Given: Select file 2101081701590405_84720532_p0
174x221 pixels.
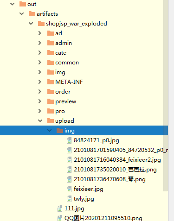Looking at the screenshot, I should [x=121, y=150].
